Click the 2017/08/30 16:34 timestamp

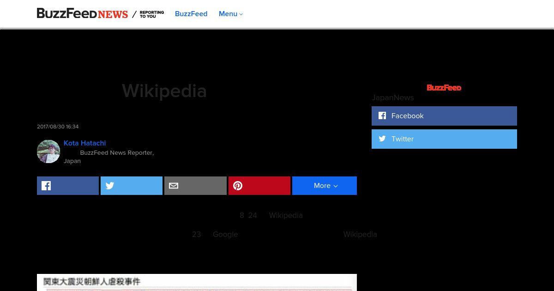click(58, 127)
